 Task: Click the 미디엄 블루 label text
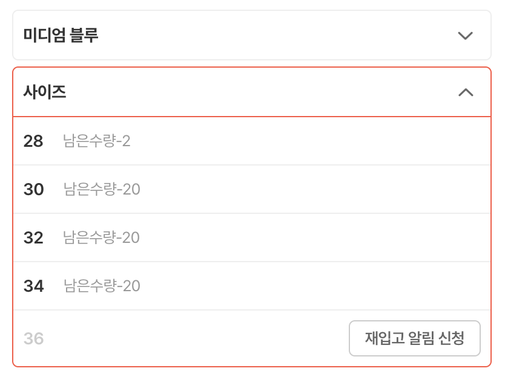pos(61,36)
